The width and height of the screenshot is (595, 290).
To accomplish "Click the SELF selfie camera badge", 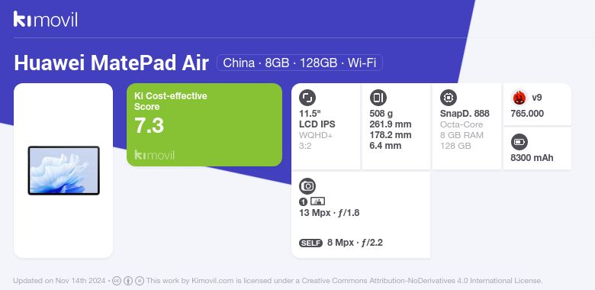I will pyautogui.click(x=310, y=243).
